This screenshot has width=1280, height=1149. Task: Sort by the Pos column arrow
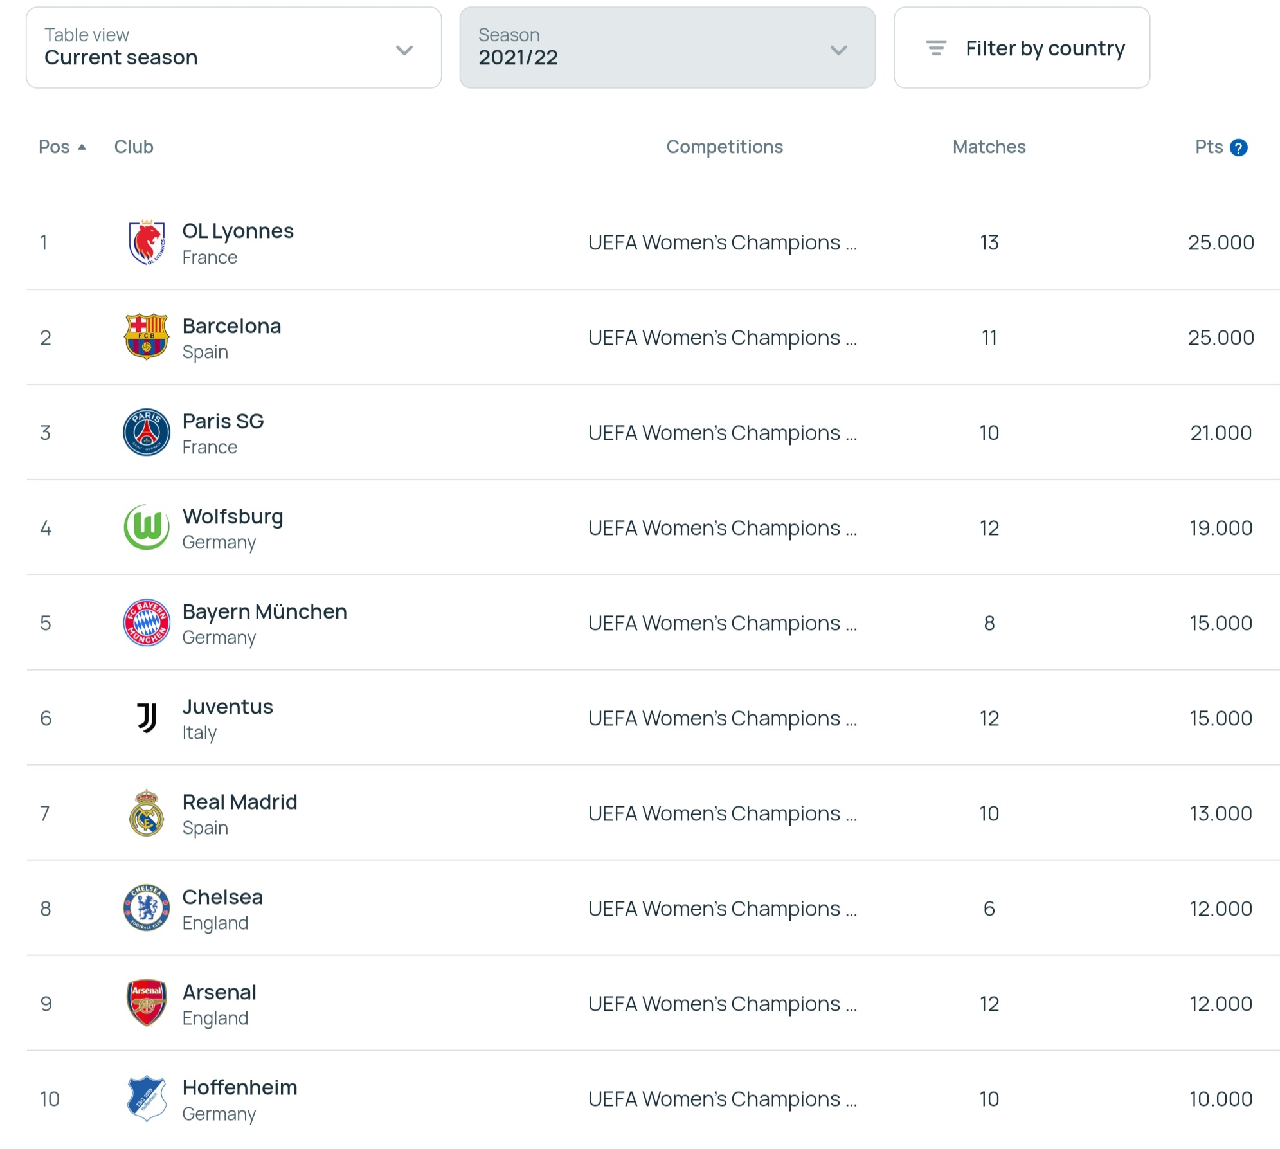click(x=82, y=147)
